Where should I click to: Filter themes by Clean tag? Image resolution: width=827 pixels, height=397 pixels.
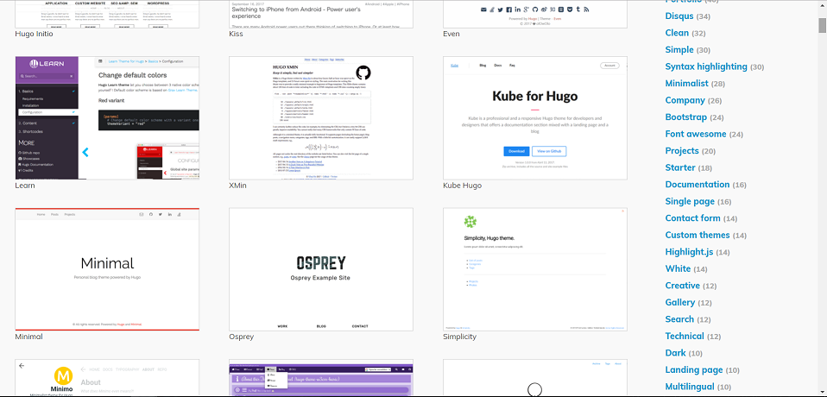[x=677, y=33]
